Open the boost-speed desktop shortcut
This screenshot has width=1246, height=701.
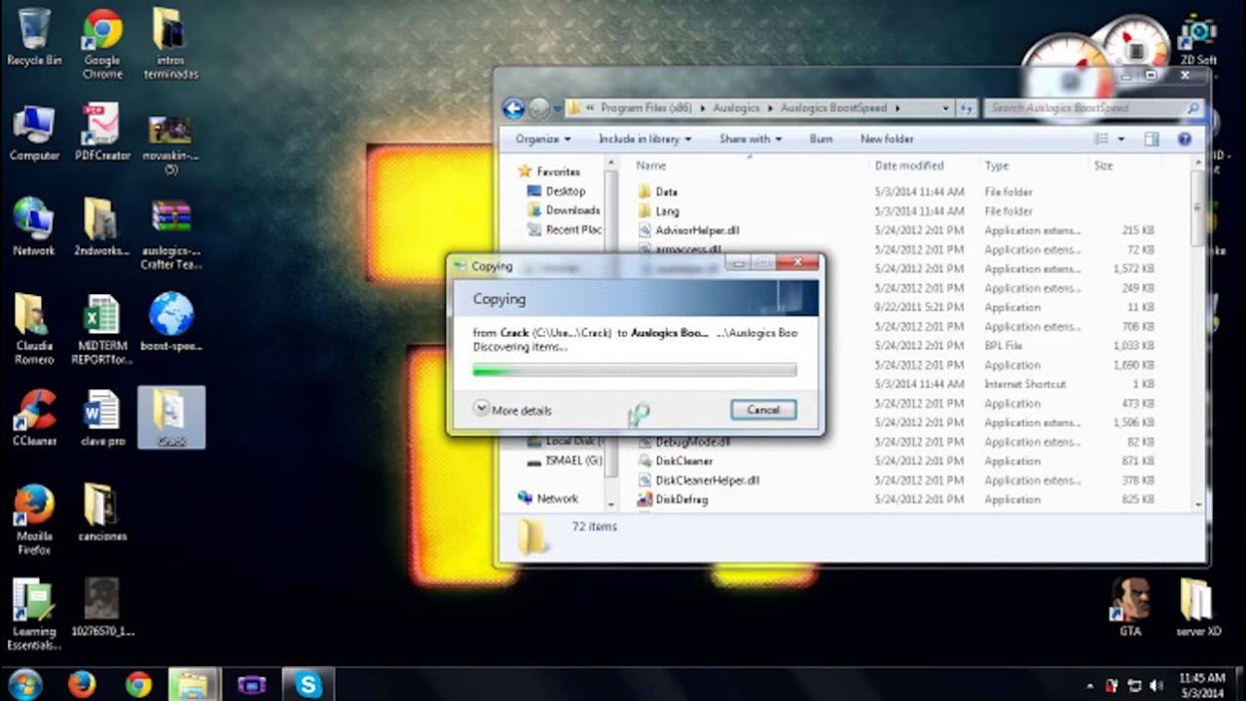click(170, 322)
